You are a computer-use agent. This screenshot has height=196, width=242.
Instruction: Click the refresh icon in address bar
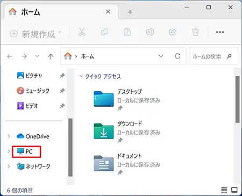[177, 56]
